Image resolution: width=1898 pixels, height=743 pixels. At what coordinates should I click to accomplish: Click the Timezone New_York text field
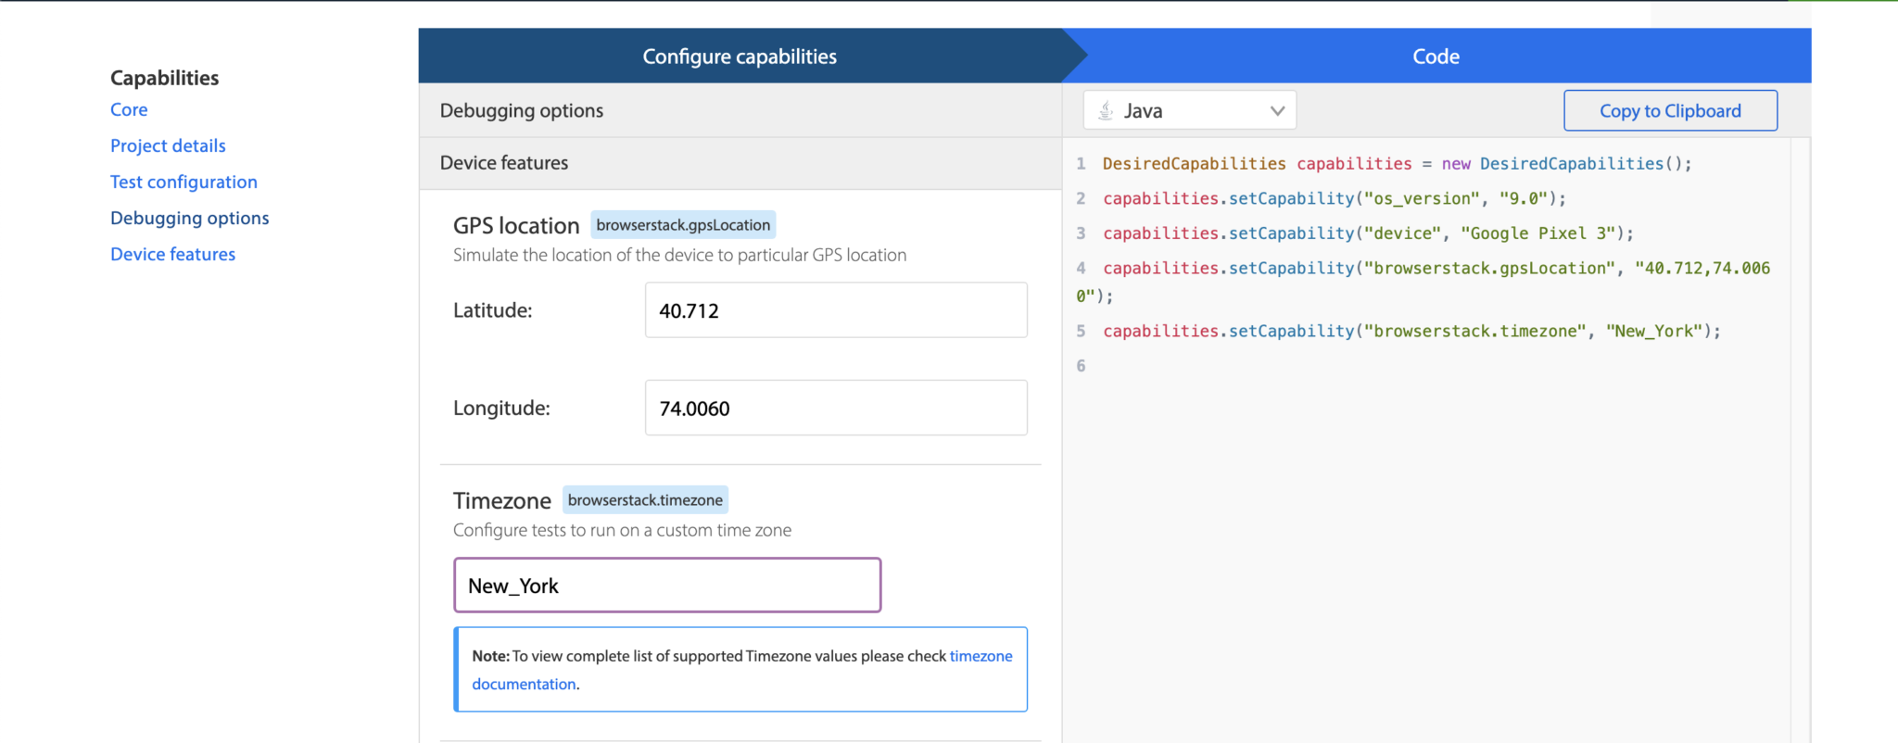point(666,586)
